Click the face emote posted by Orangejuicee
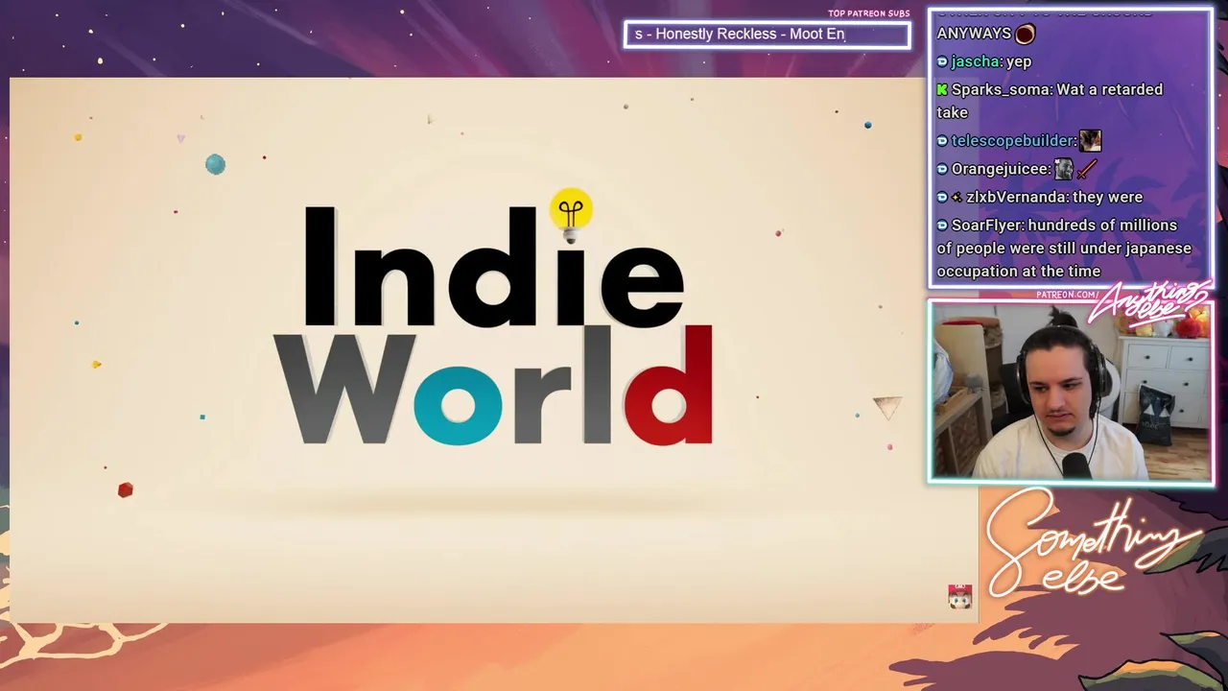The image size is (1228, 691). [1063, 170]
